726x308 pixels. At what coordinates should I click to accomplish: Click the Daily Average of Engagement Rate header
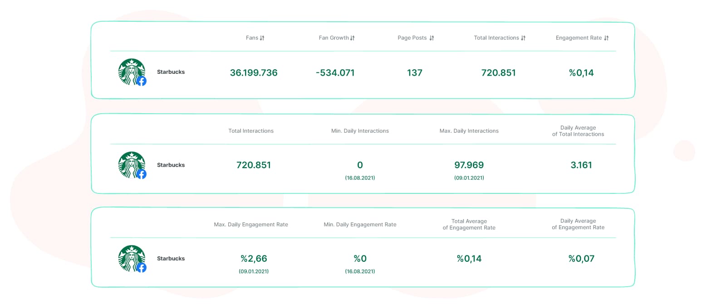coord(578,224)
